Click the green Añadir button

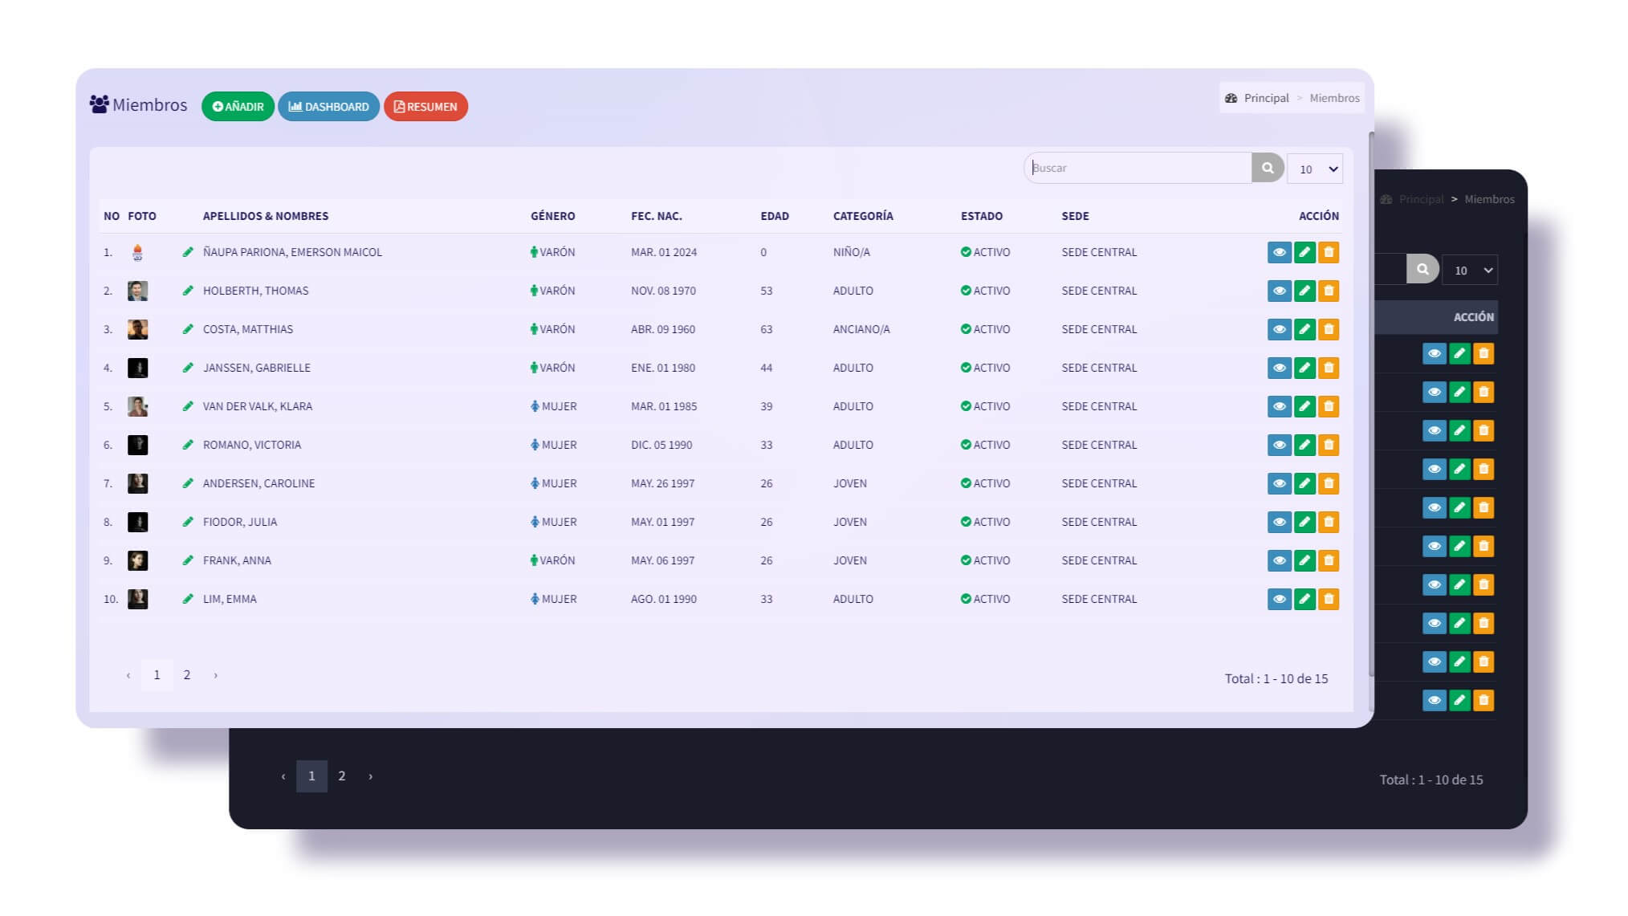click(x=238, y=106)
